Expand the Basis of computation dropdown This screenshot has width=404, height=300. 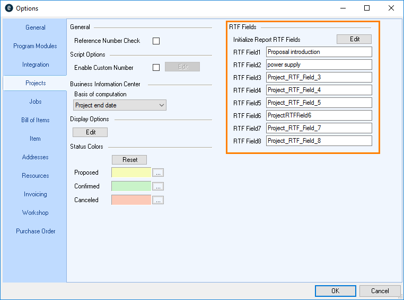pos(120,105)
